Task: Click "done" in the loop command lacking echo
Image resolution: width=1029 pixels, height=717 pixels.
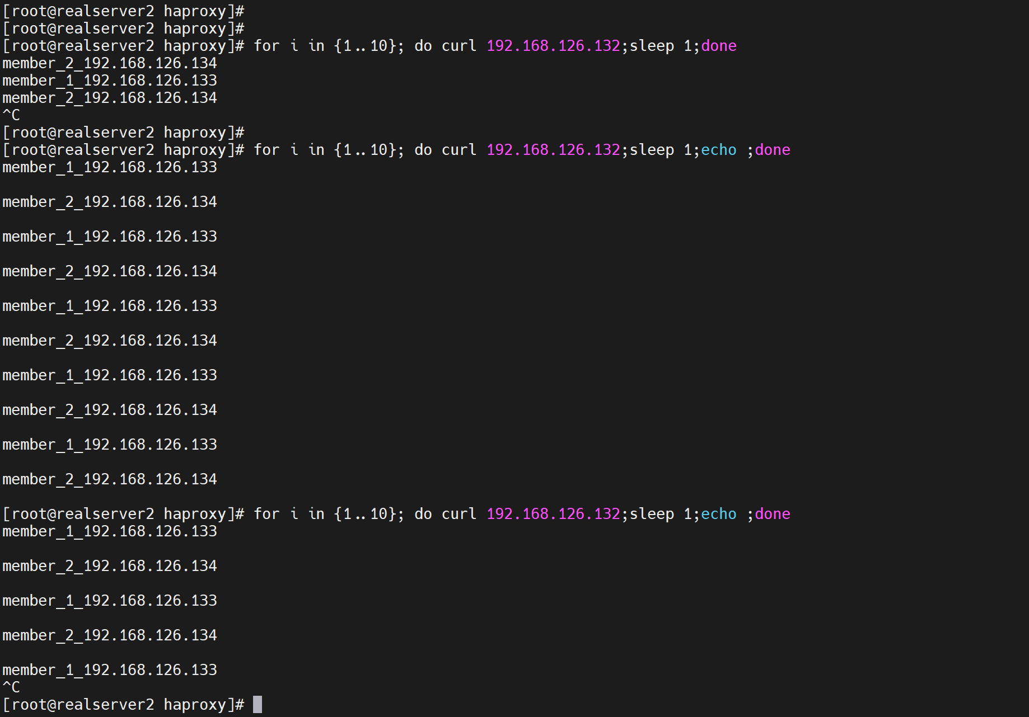Action: pyautogui.click(x=718, y=46)
